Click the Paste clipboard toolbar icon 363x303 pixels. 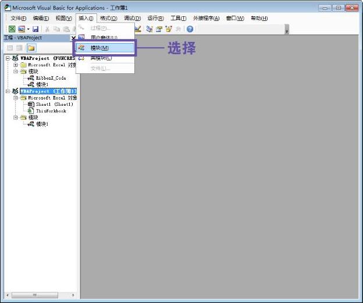tap(66, 29)
